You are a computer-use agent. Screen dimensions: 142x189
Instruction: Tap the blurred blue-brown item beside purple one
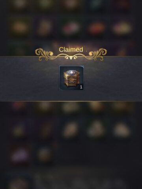pyautogui.click(x=45, y=154)
